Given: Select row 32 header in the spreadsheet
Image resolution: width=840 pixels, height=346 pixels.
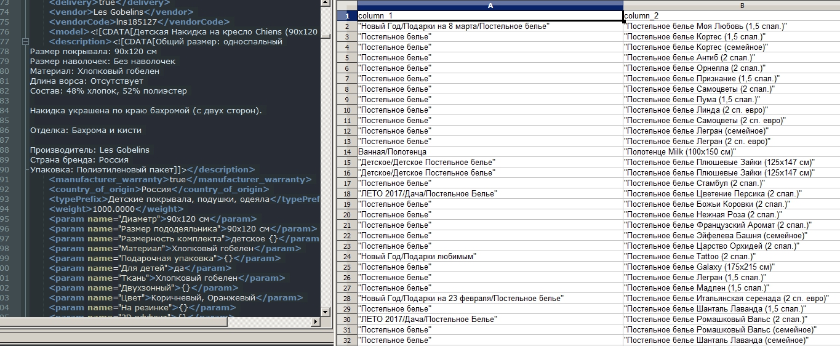Looking at the screenshot, I should tap(347, 340).
